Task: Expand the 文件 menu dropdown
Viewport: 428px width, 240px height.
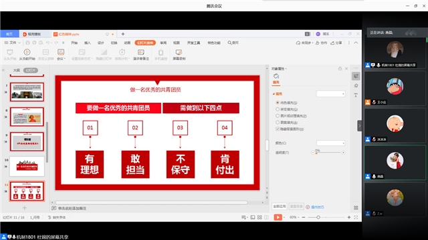Action: tap(13, 43)
